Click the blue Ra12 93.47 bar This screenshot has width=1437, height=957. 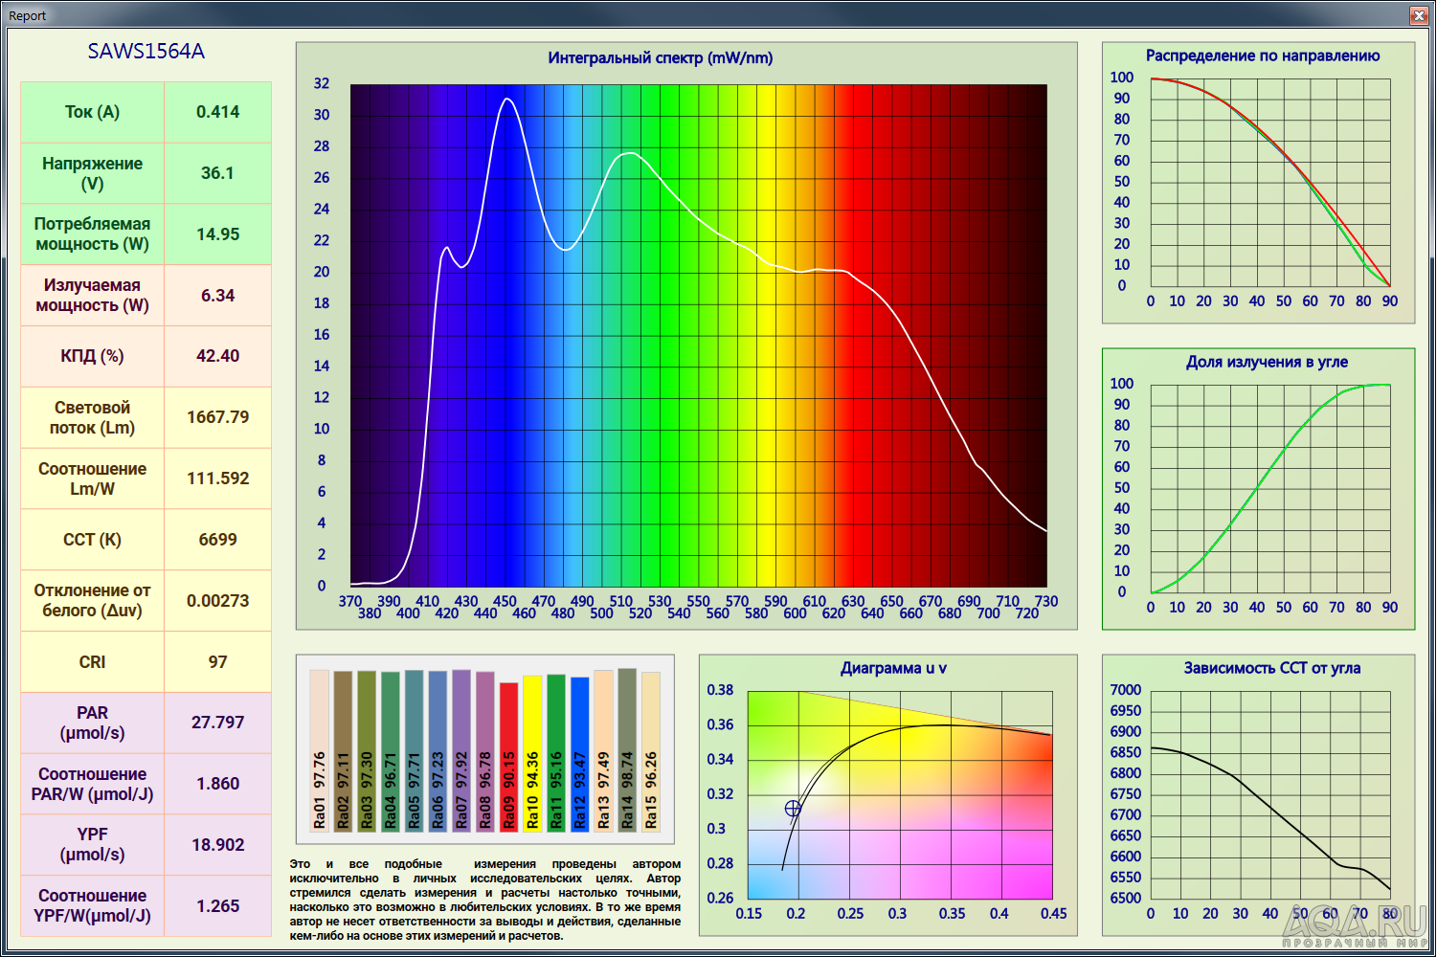(579, 754)
